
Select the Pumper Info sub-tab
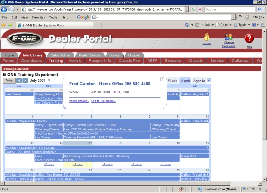pyautogui.click(x=100, y=61)
